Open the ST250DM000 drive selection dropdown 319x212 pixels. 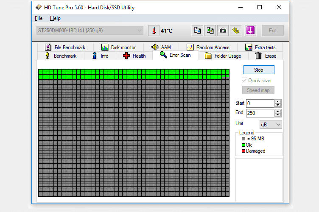(90, 31)
